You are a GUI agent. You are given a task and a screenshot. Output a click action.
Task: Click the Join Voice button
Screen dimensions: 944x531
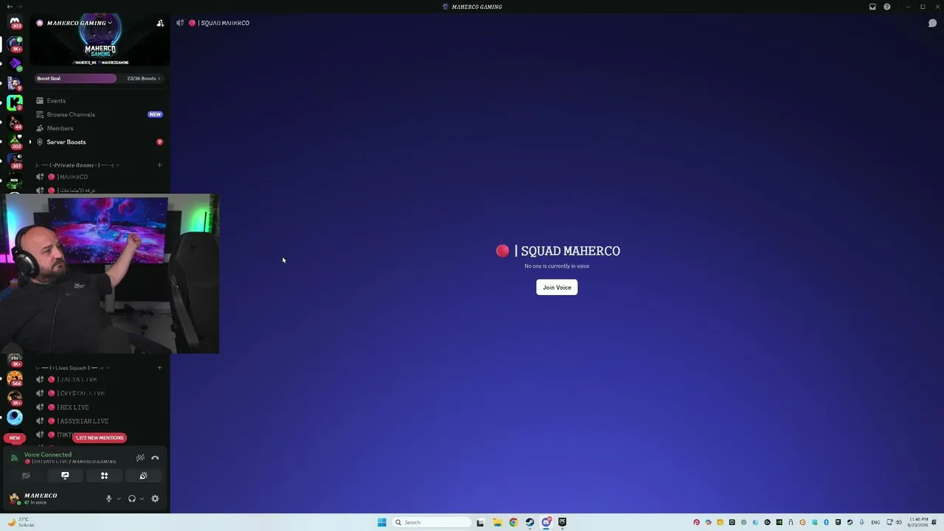pos(557,288)
